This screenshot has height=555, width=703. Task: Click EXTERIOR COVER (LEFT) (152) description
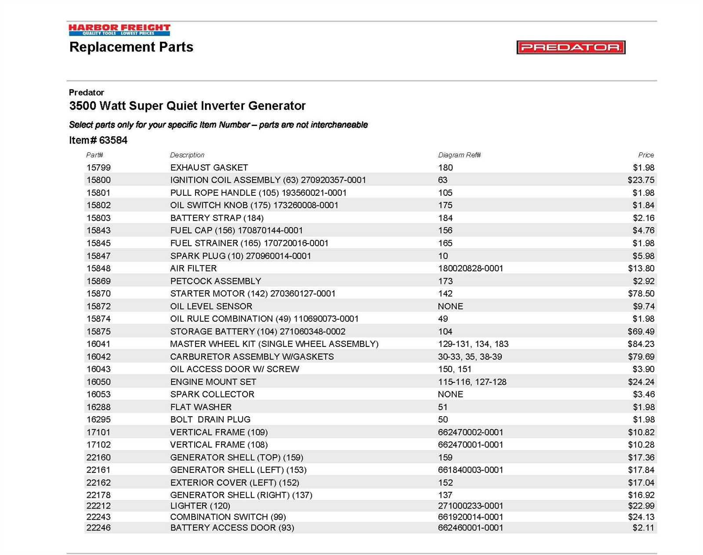click(235, 483)
